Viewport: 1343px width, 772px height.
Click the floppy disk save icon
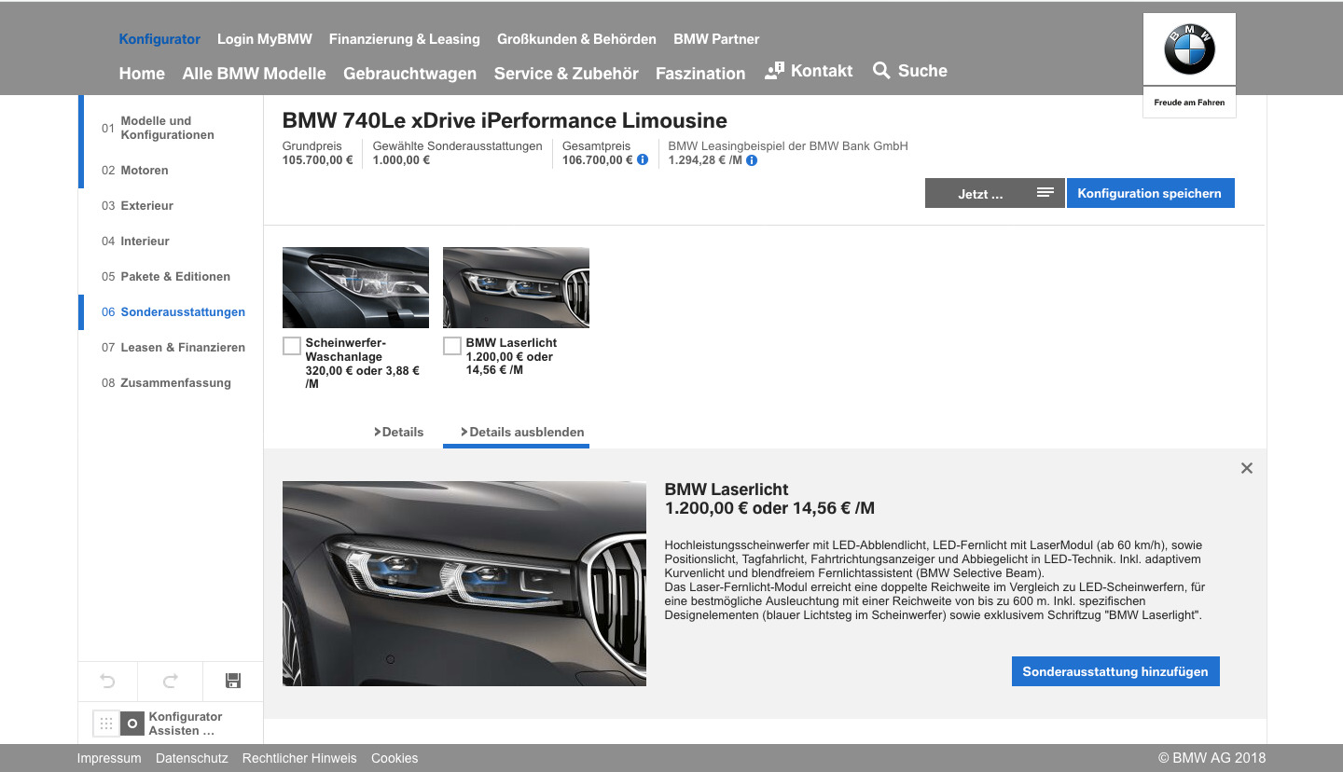(x=233, y=682)
